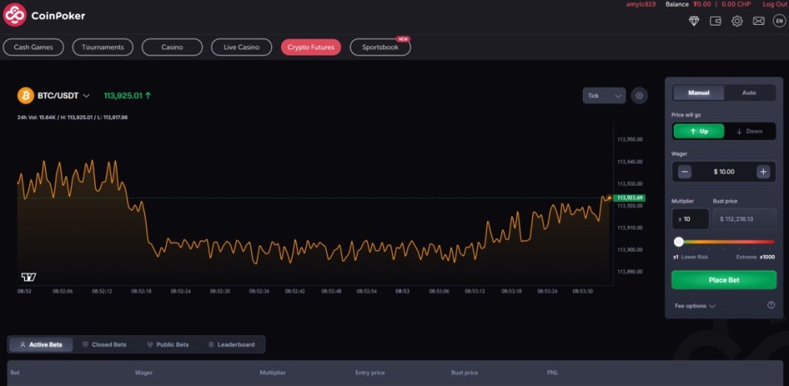789x386 pixels.
Task: Open account settings gear in header
Action: click(x=737, y=21)
